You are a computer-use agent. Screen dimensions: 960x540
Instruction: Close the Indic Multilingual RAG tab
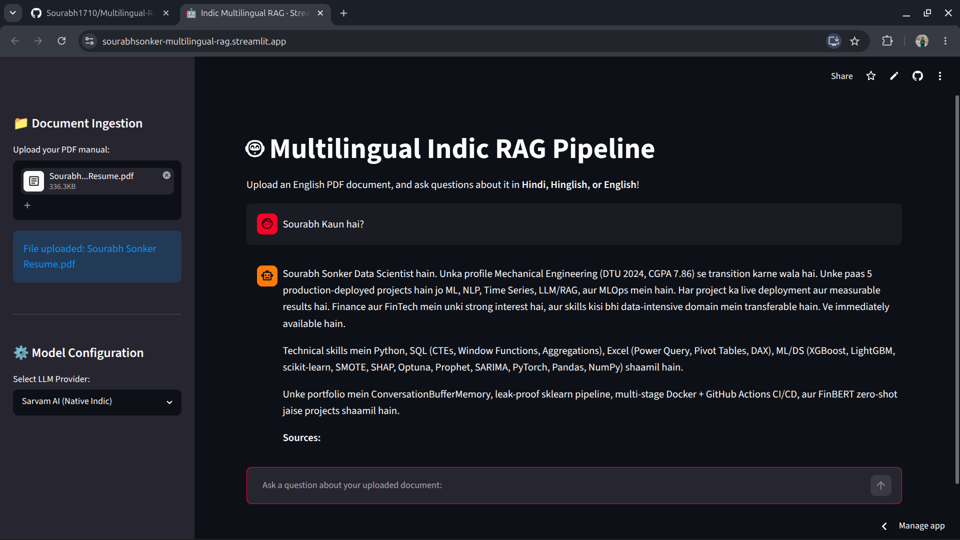(320, 13)
